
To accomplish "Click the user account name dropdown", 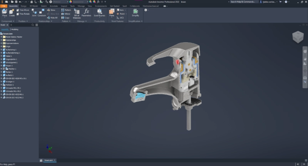I will 269,2.
